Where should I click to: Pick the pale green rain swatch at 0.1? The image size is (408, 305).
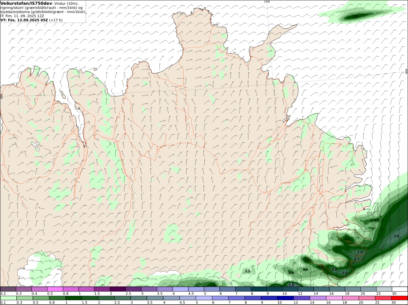[8, 298]
